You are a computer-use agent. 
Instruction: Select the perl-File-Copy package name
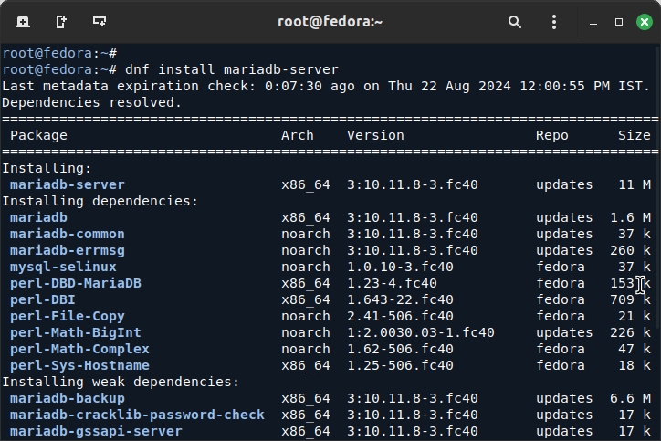(x=68, y=316)
